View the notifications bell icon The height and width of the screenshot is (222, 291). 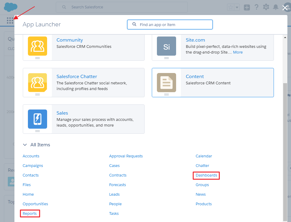point(275,7)
